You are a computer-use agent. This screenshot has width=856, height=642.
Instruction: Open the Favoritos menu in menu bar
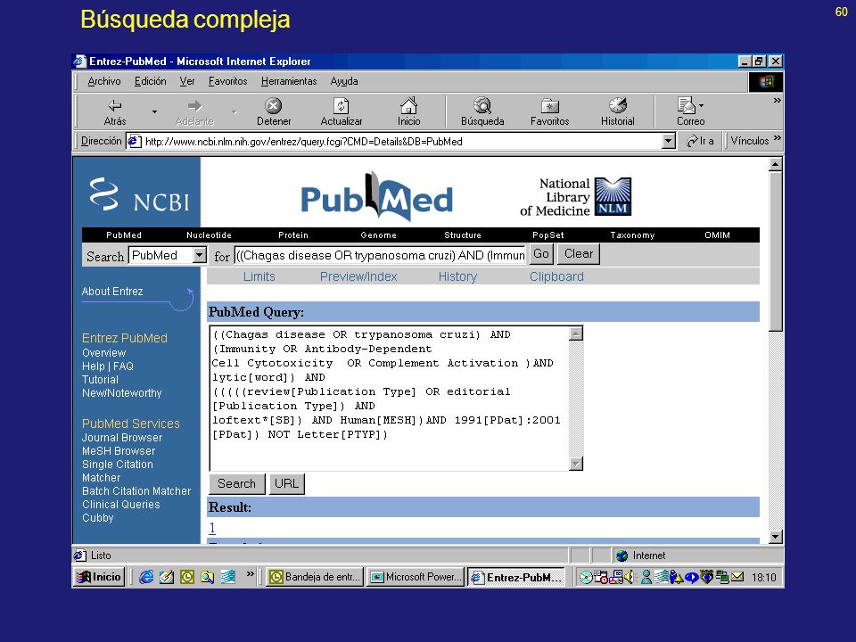click(x=227, y=81)
